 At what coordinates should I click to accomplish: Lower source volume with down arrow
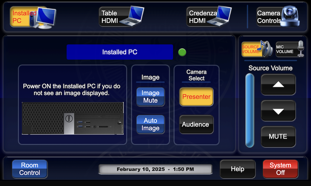click(x=278, y=111)
